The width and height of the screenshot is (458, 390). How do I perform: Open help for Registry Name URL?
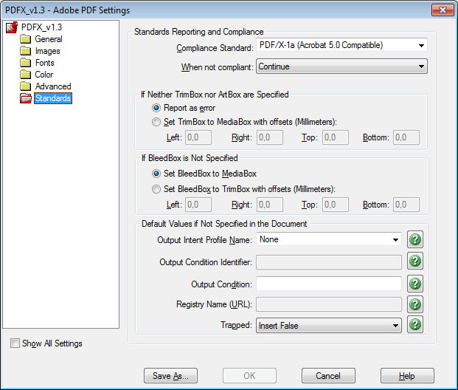[x=415, y=304]
